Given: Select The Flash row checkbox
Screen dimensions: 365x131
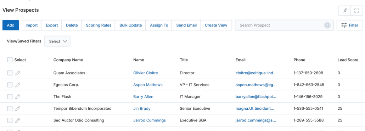Looking at the screenshot, I should coord(10,97).
